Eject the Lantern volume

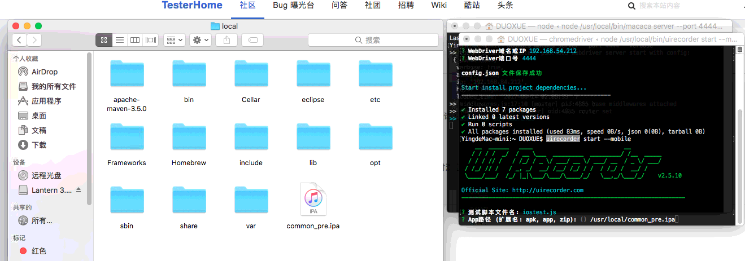click(x=79, y=190)
